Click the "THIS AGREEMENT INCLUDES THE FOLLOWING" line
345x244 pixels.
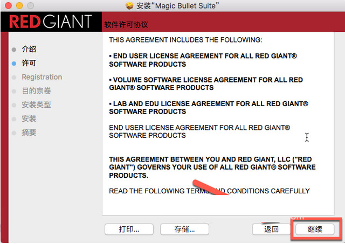click(x=185, y=40)
